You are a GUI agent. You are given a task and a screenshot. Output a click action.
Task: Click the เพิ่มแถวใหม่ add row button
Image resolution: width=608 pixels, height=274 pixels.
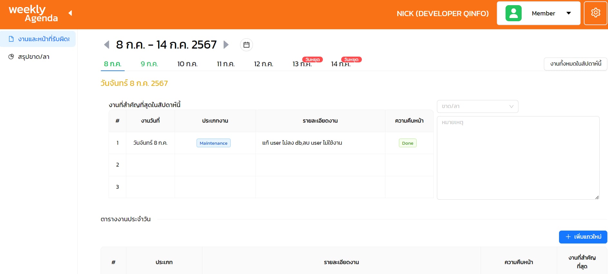click(x=583, y=237)
